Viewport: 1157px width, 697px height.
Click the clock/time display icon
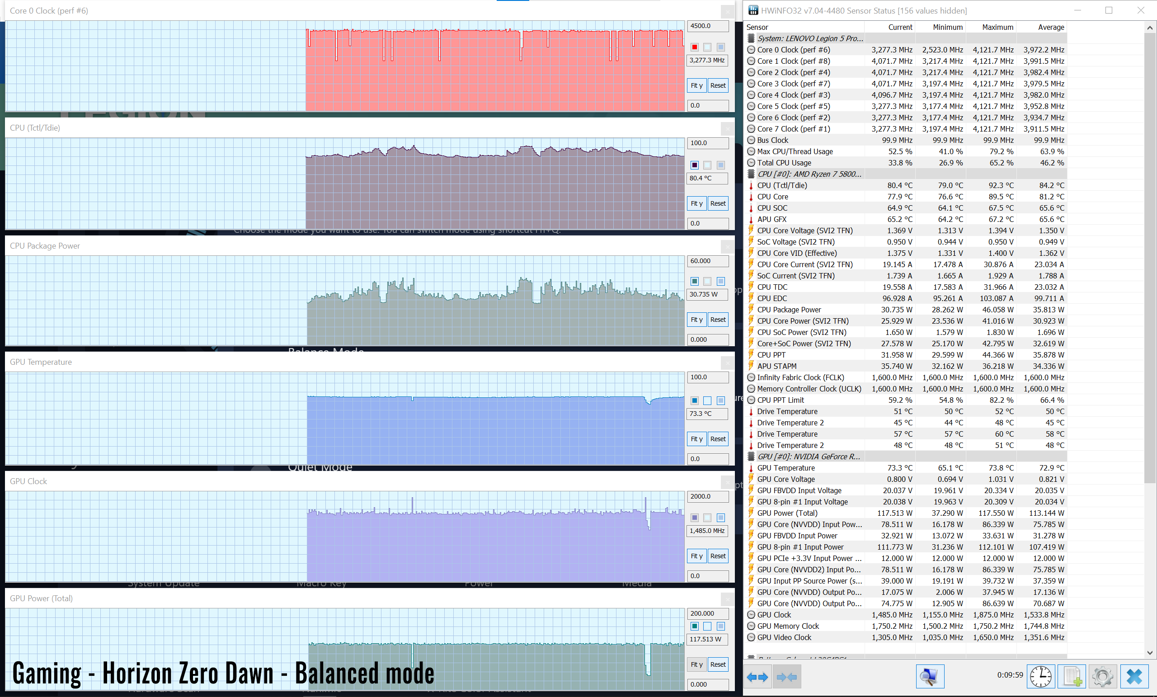click(x=1041, y=676)
